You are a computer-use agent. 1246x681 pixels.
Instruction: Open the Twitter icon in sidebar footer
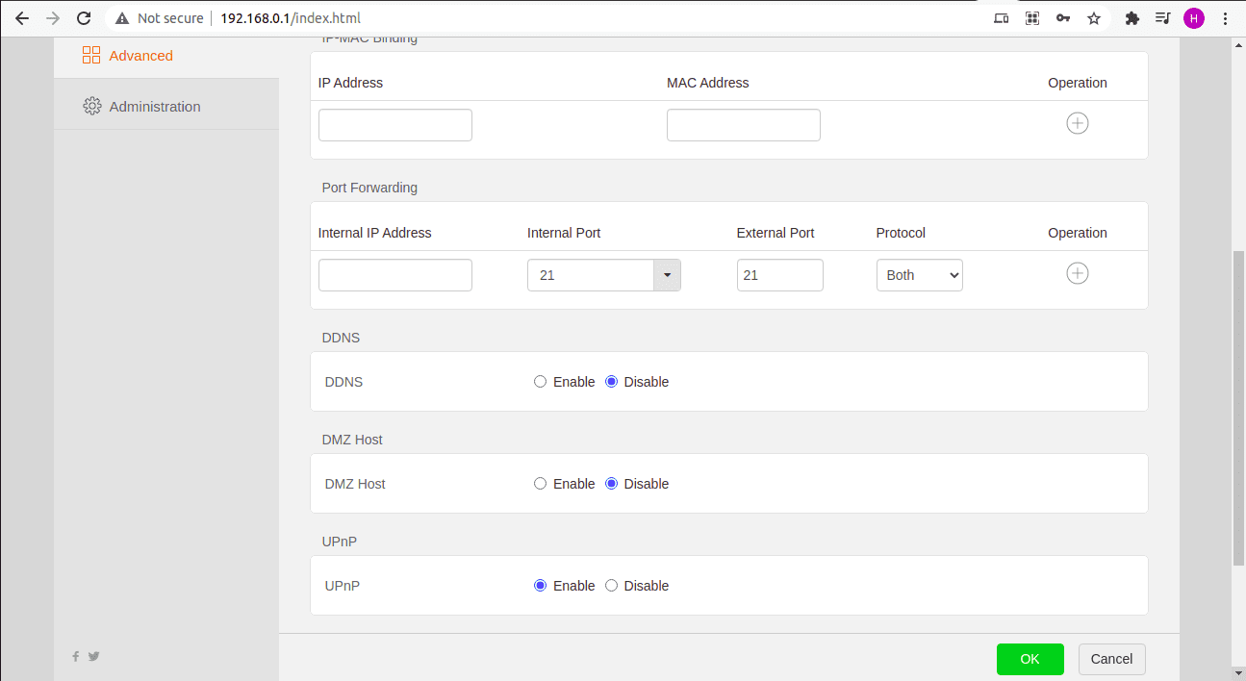click(x=93, y=656)
